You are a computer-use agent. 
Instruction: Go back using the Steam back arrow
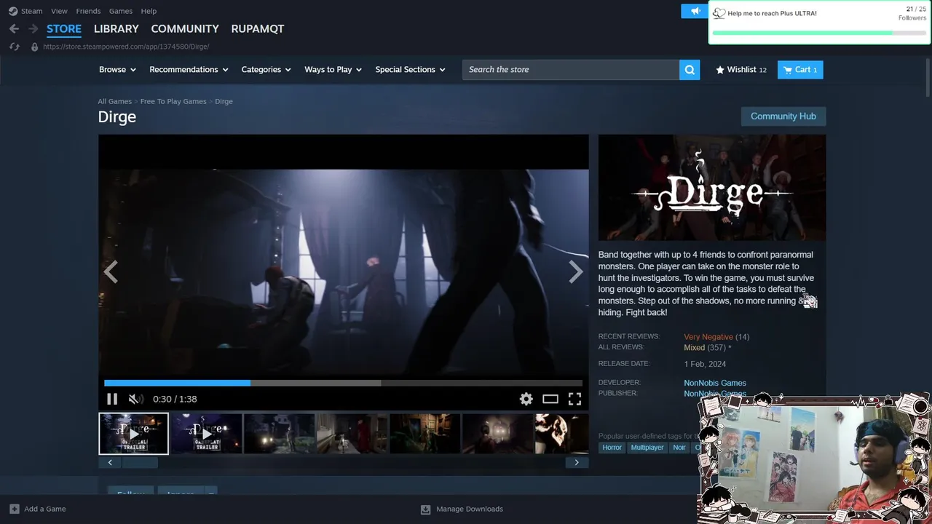click(14, 29)
